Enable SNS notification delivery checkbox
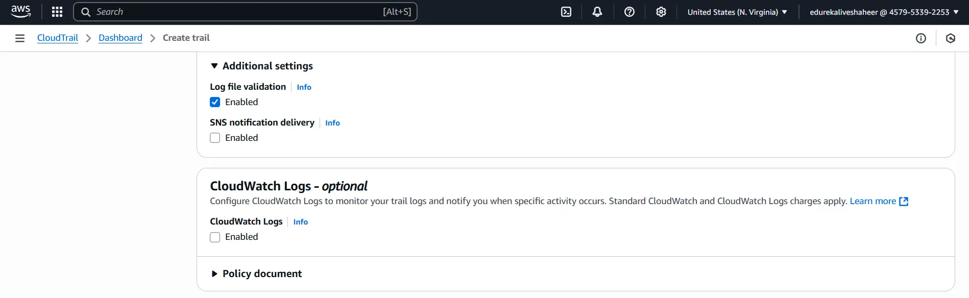Image resolution: width=969 pixels, height=298 pixels. [x=215, y=138]
